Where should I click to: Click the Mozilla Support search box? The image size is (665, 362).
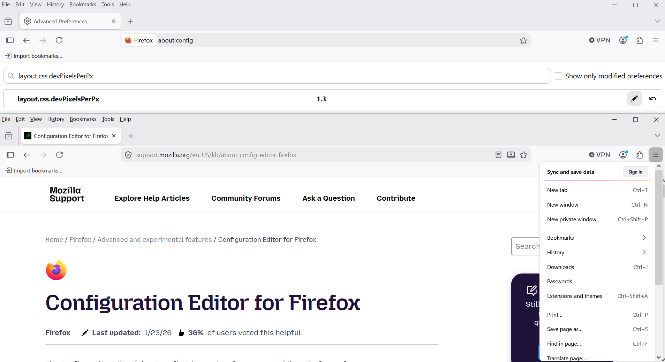click(x=526, y=246)
